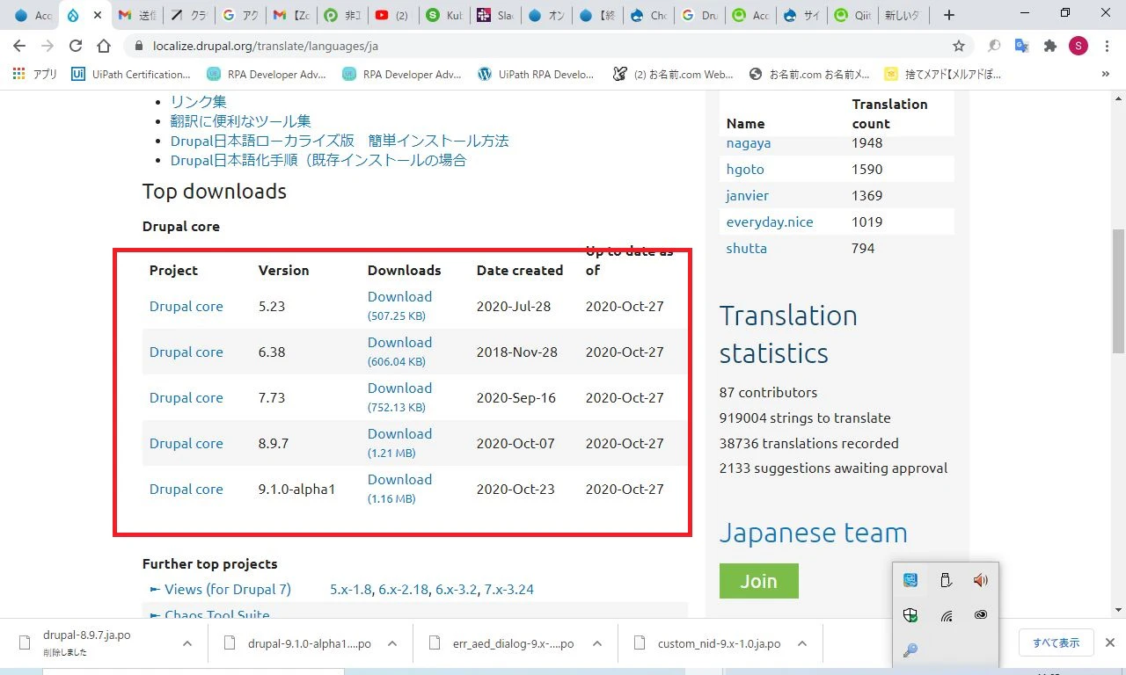Open Drupal core project link for version 7.73
The width and height of the screenshot is (1126, 675).
(186, 397)
